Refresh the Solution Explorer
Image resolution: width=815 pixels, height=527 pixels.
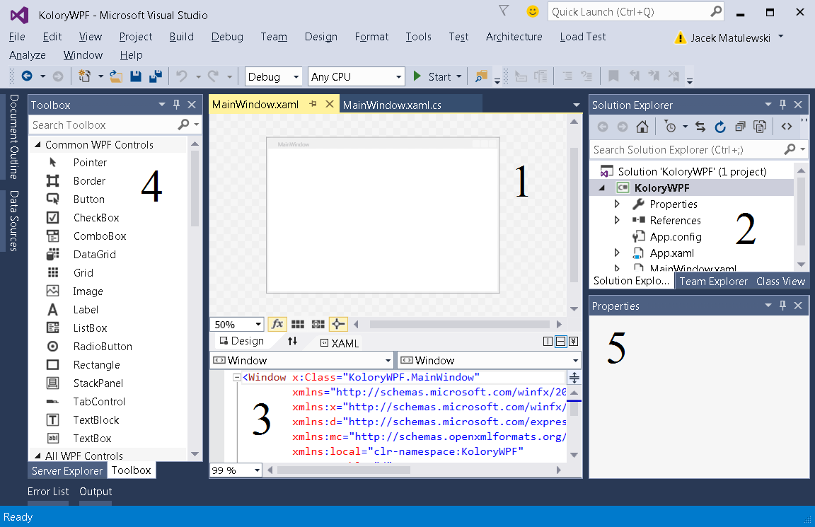[x=720, y=127]
